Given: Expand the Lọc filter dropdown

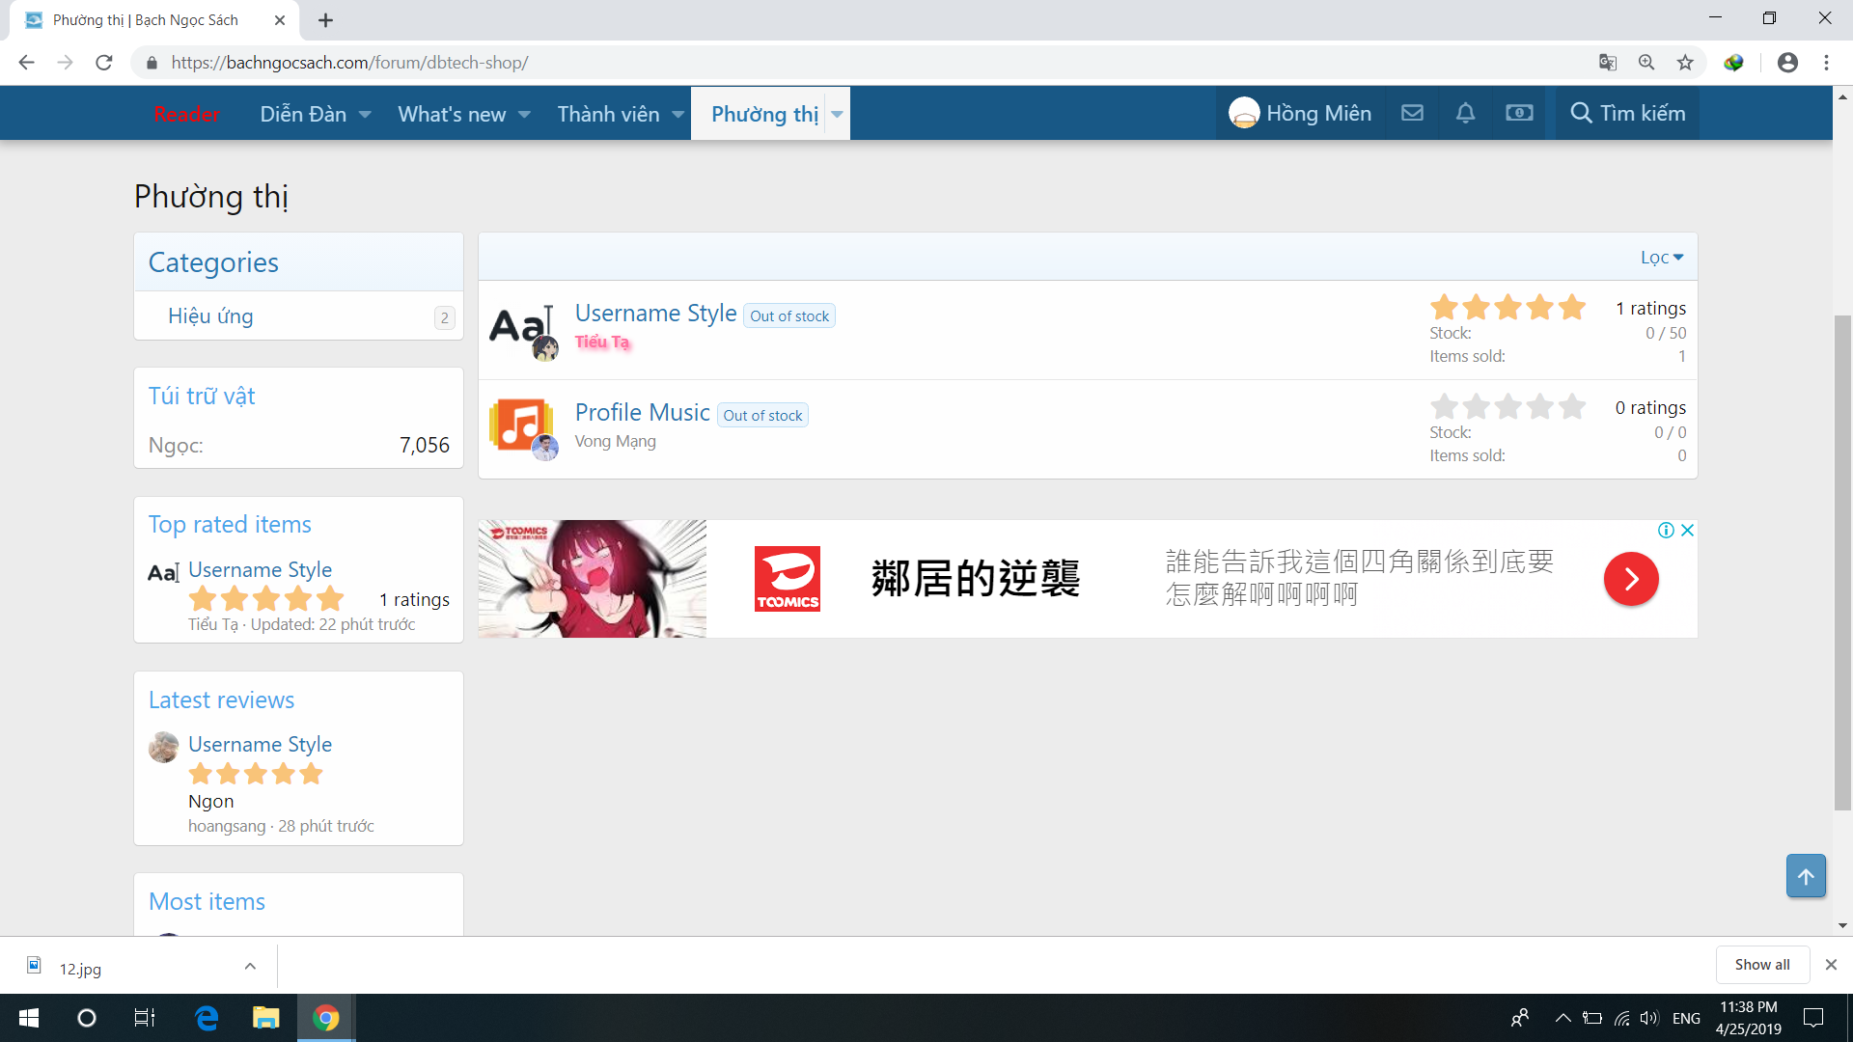Looking at the screenshot, I should click(1661, 258).
